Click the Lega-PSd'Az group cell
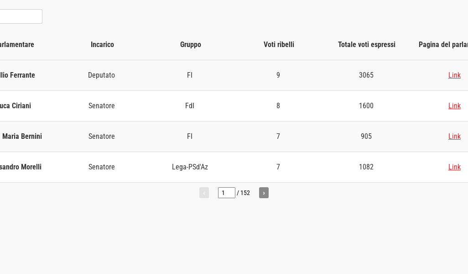Screen dimensions: 468x274 [190, 167]
